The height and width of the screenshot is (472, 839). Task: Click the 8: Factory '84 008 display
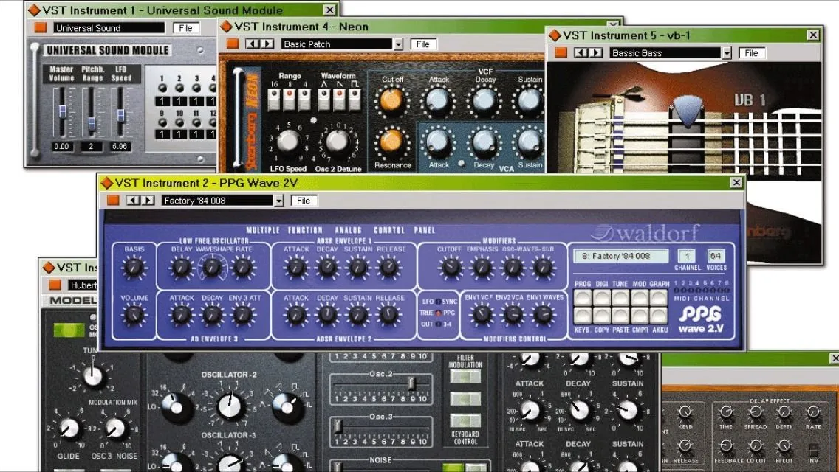coord(620,256)
